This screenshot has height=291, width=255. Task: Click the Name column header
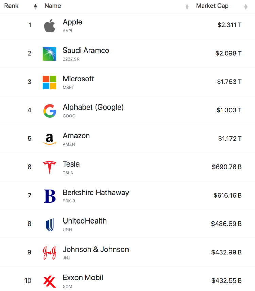[x=53, y=6]
